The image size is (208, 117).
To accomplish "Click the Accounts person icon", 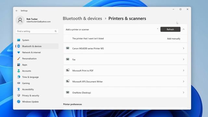I will pyautogui.click(x=19, y=71).
